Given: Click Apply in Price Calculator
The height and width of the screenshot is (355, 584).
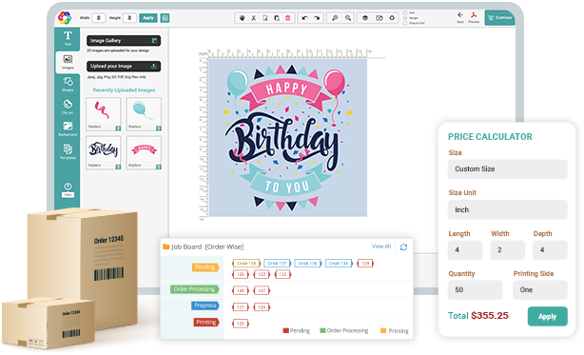Looking at the screenshot, I should 547,317.
